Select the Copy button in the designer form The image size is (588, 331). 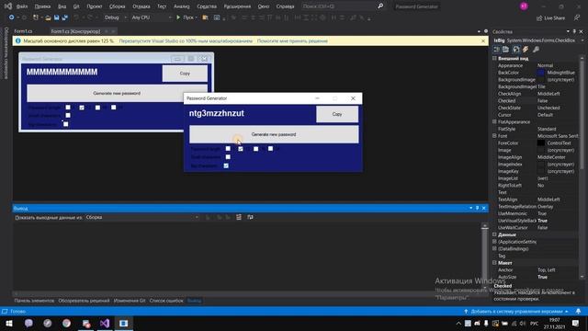point(185,74)
